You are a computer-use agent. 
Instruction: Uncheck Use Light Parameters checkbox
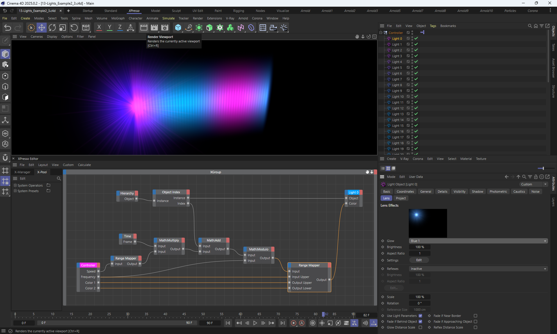420,316
